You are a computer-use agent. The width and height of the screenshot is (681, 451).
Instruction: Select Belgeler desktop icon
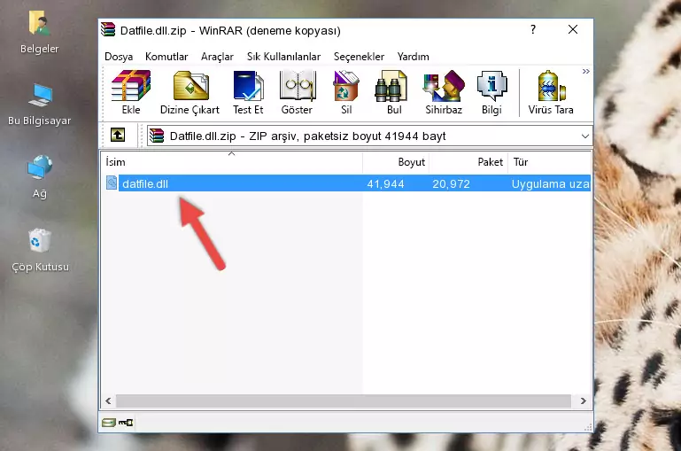(39, 33)
